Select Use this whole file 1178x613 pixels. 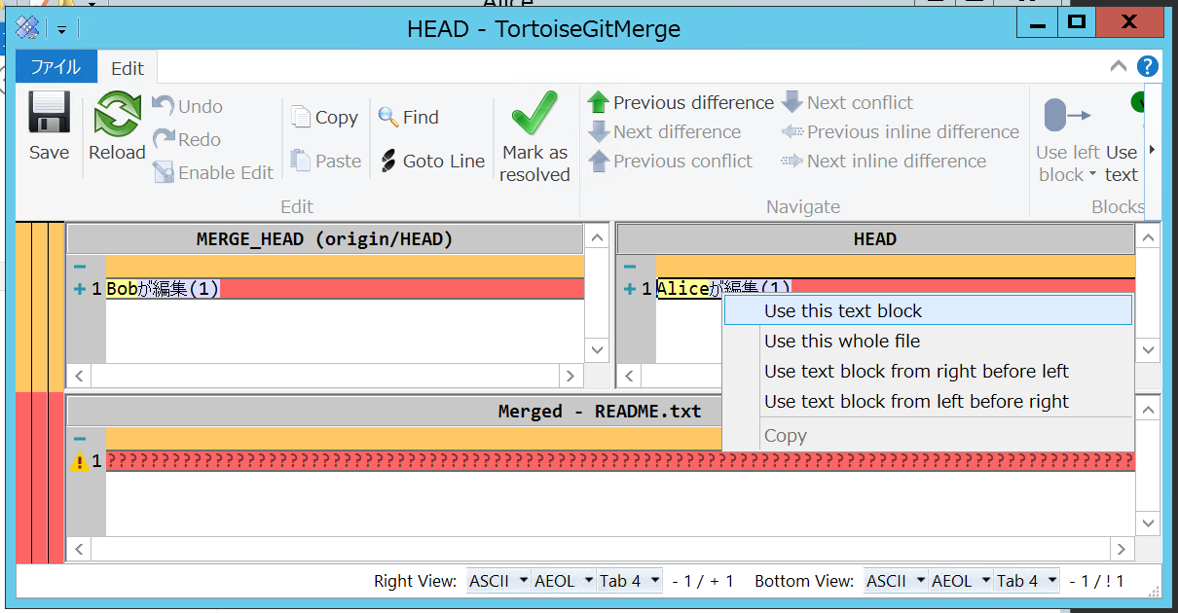click(x=928, y=341)
